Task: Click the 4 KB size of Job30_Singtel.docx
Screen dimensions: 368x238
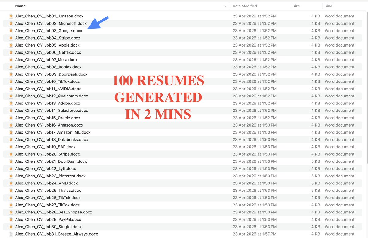Action: click(316, 227)
